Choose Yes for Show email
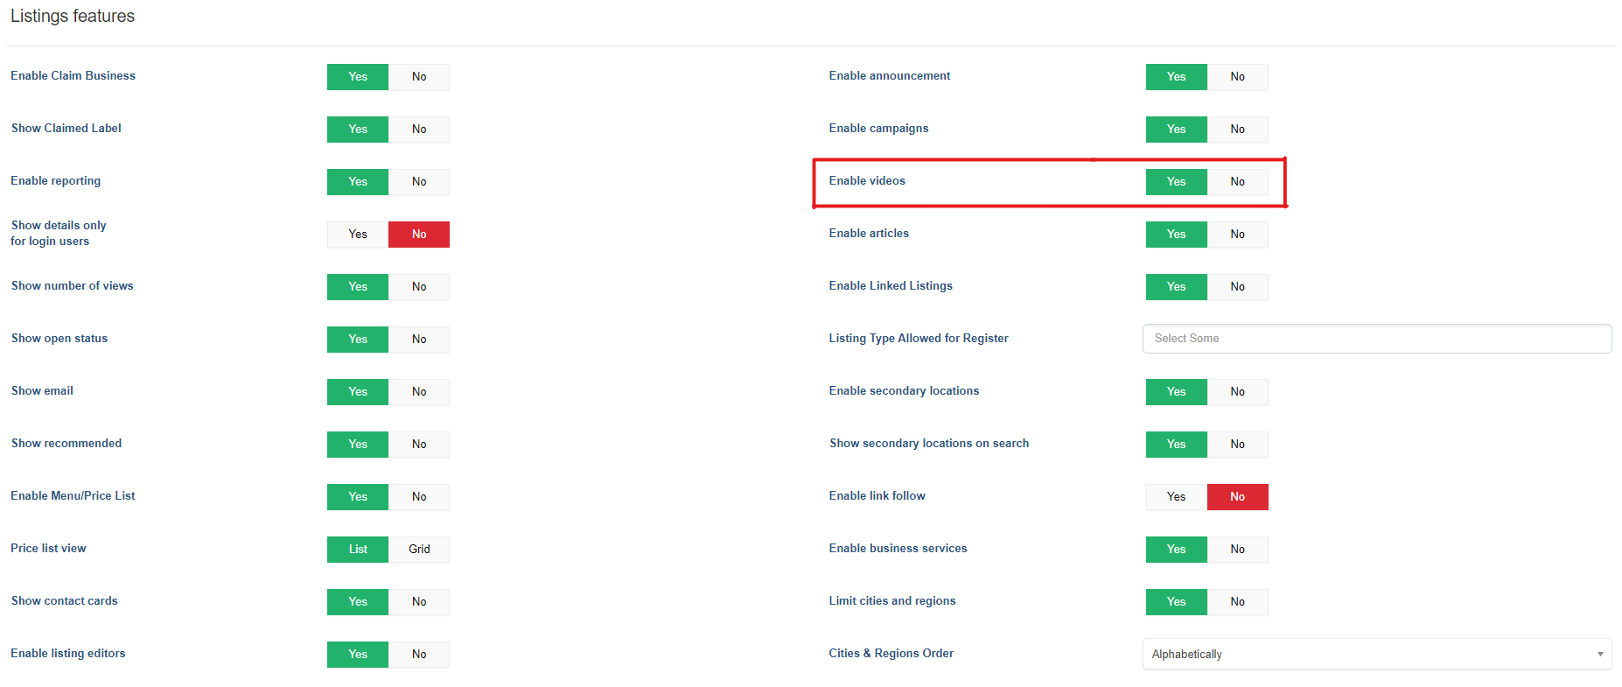This screenshot has width=1622, height=687. pos(358,392)
